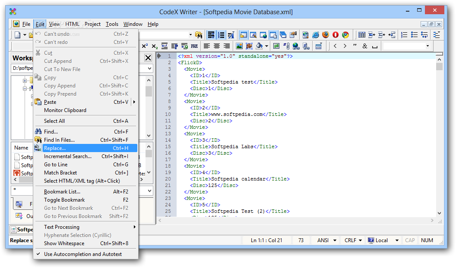Open the Window menu

tap(133, 24)
